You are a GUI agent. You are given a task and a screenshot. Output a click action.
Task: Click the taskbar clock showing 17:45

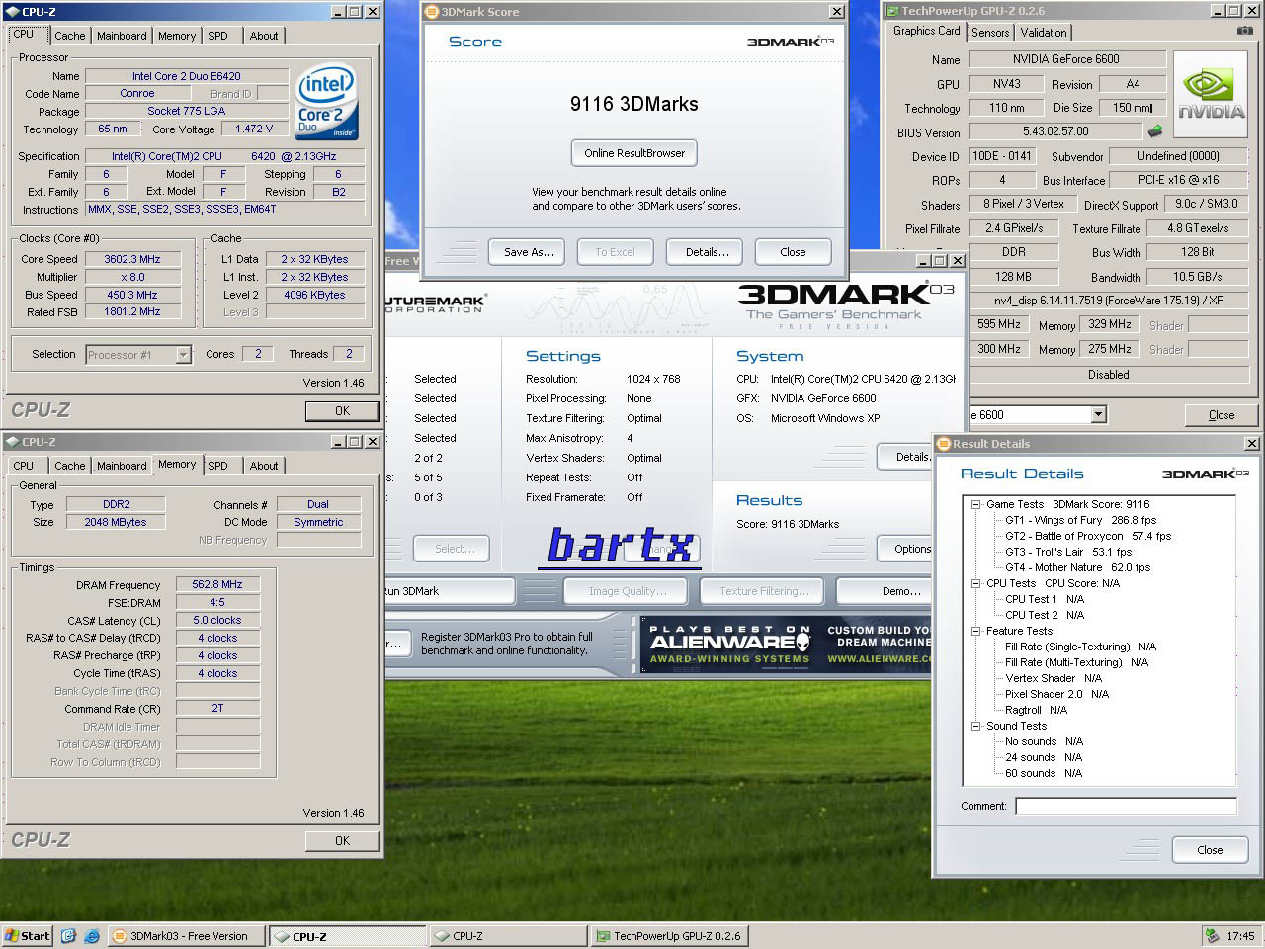pos(1240,935)
